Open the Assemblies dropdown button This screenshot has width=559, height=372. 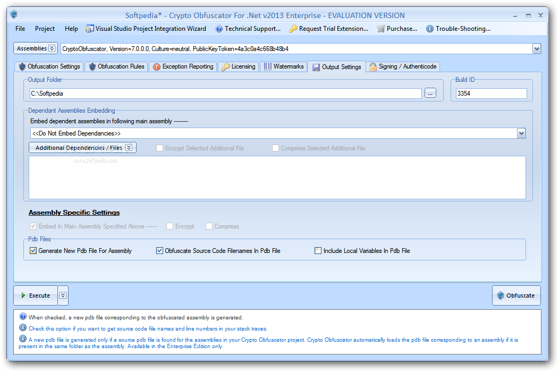pyautogui.click(x=35, y=48)
